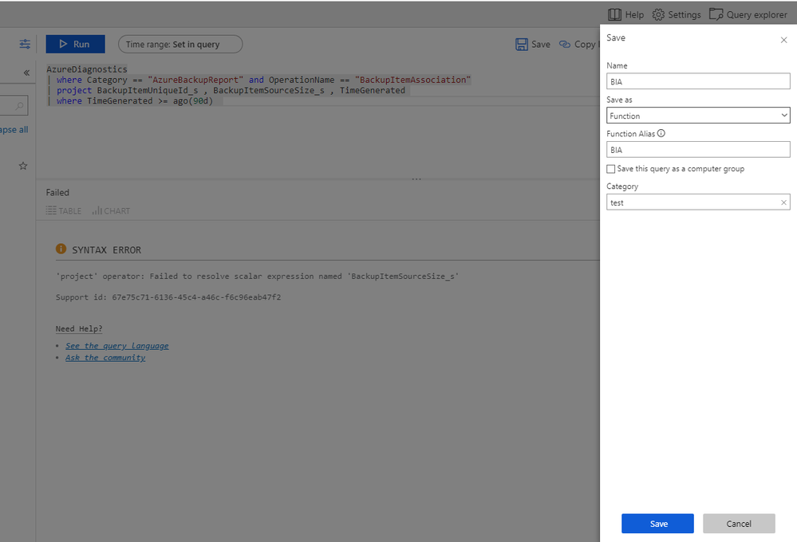Click the favorites star icon

[23, 166]
